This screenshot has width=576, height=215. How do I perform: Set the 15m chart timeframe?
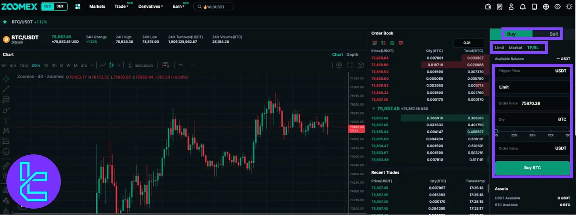(x=24, y=65)
